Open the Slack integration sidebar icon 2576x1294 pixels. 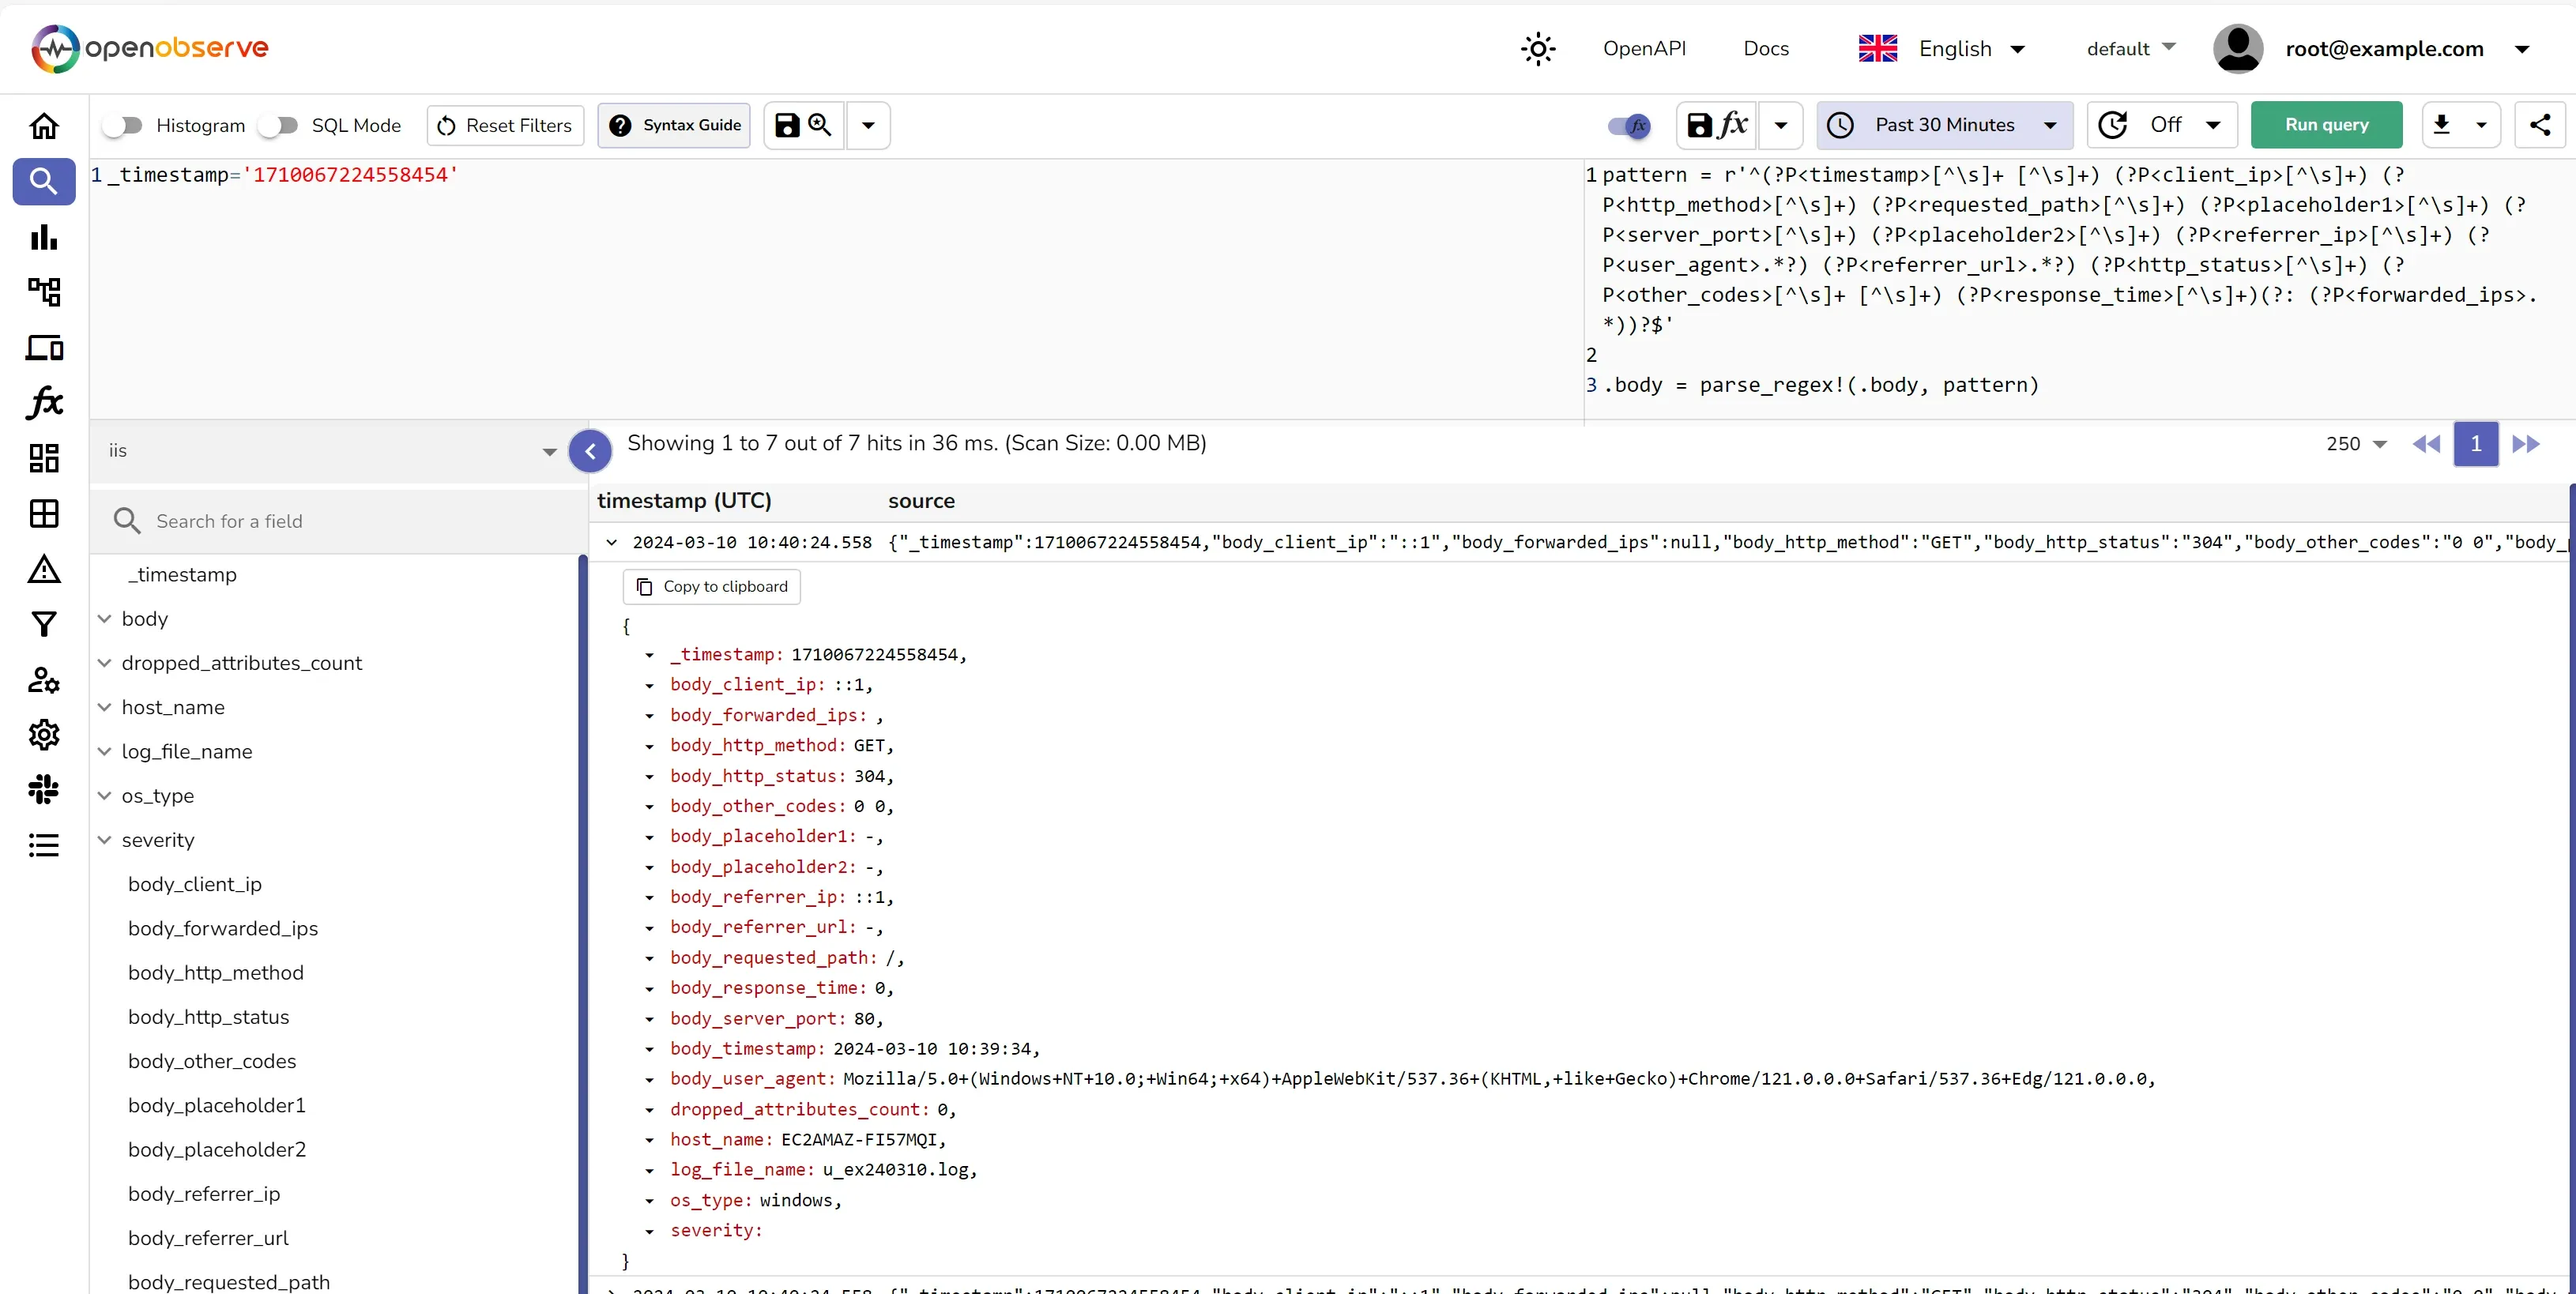(x=44, y=790)
